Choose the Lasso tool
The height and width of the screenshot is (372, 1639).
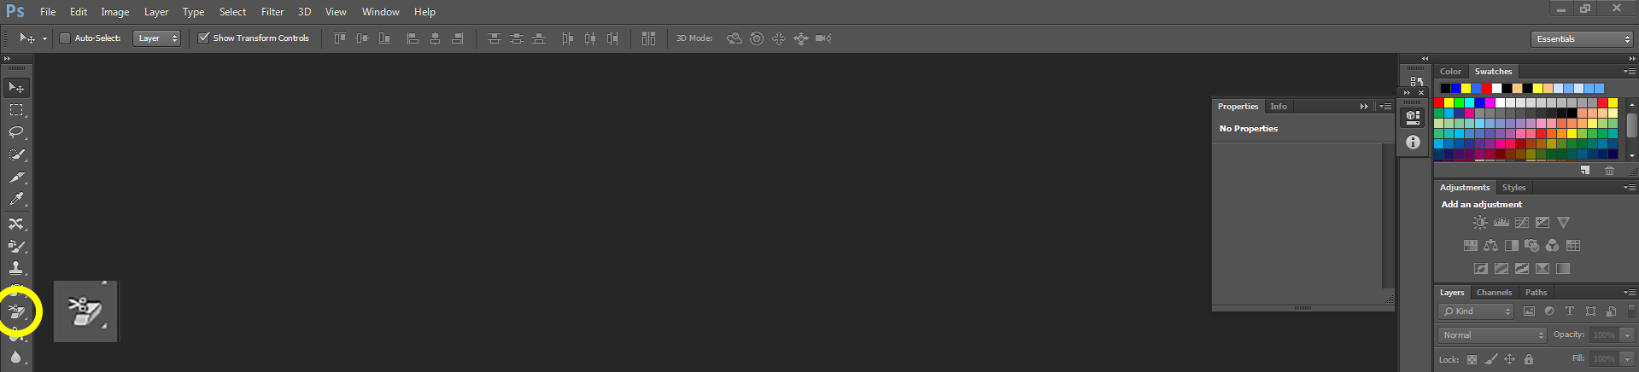pyautogui.click(x=16, y=132)
